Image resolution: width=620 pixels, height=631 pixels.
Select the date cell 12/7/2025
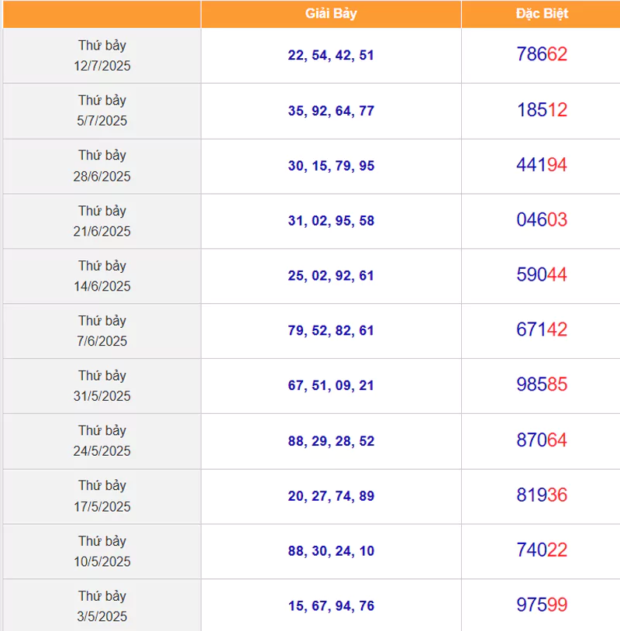102,56
